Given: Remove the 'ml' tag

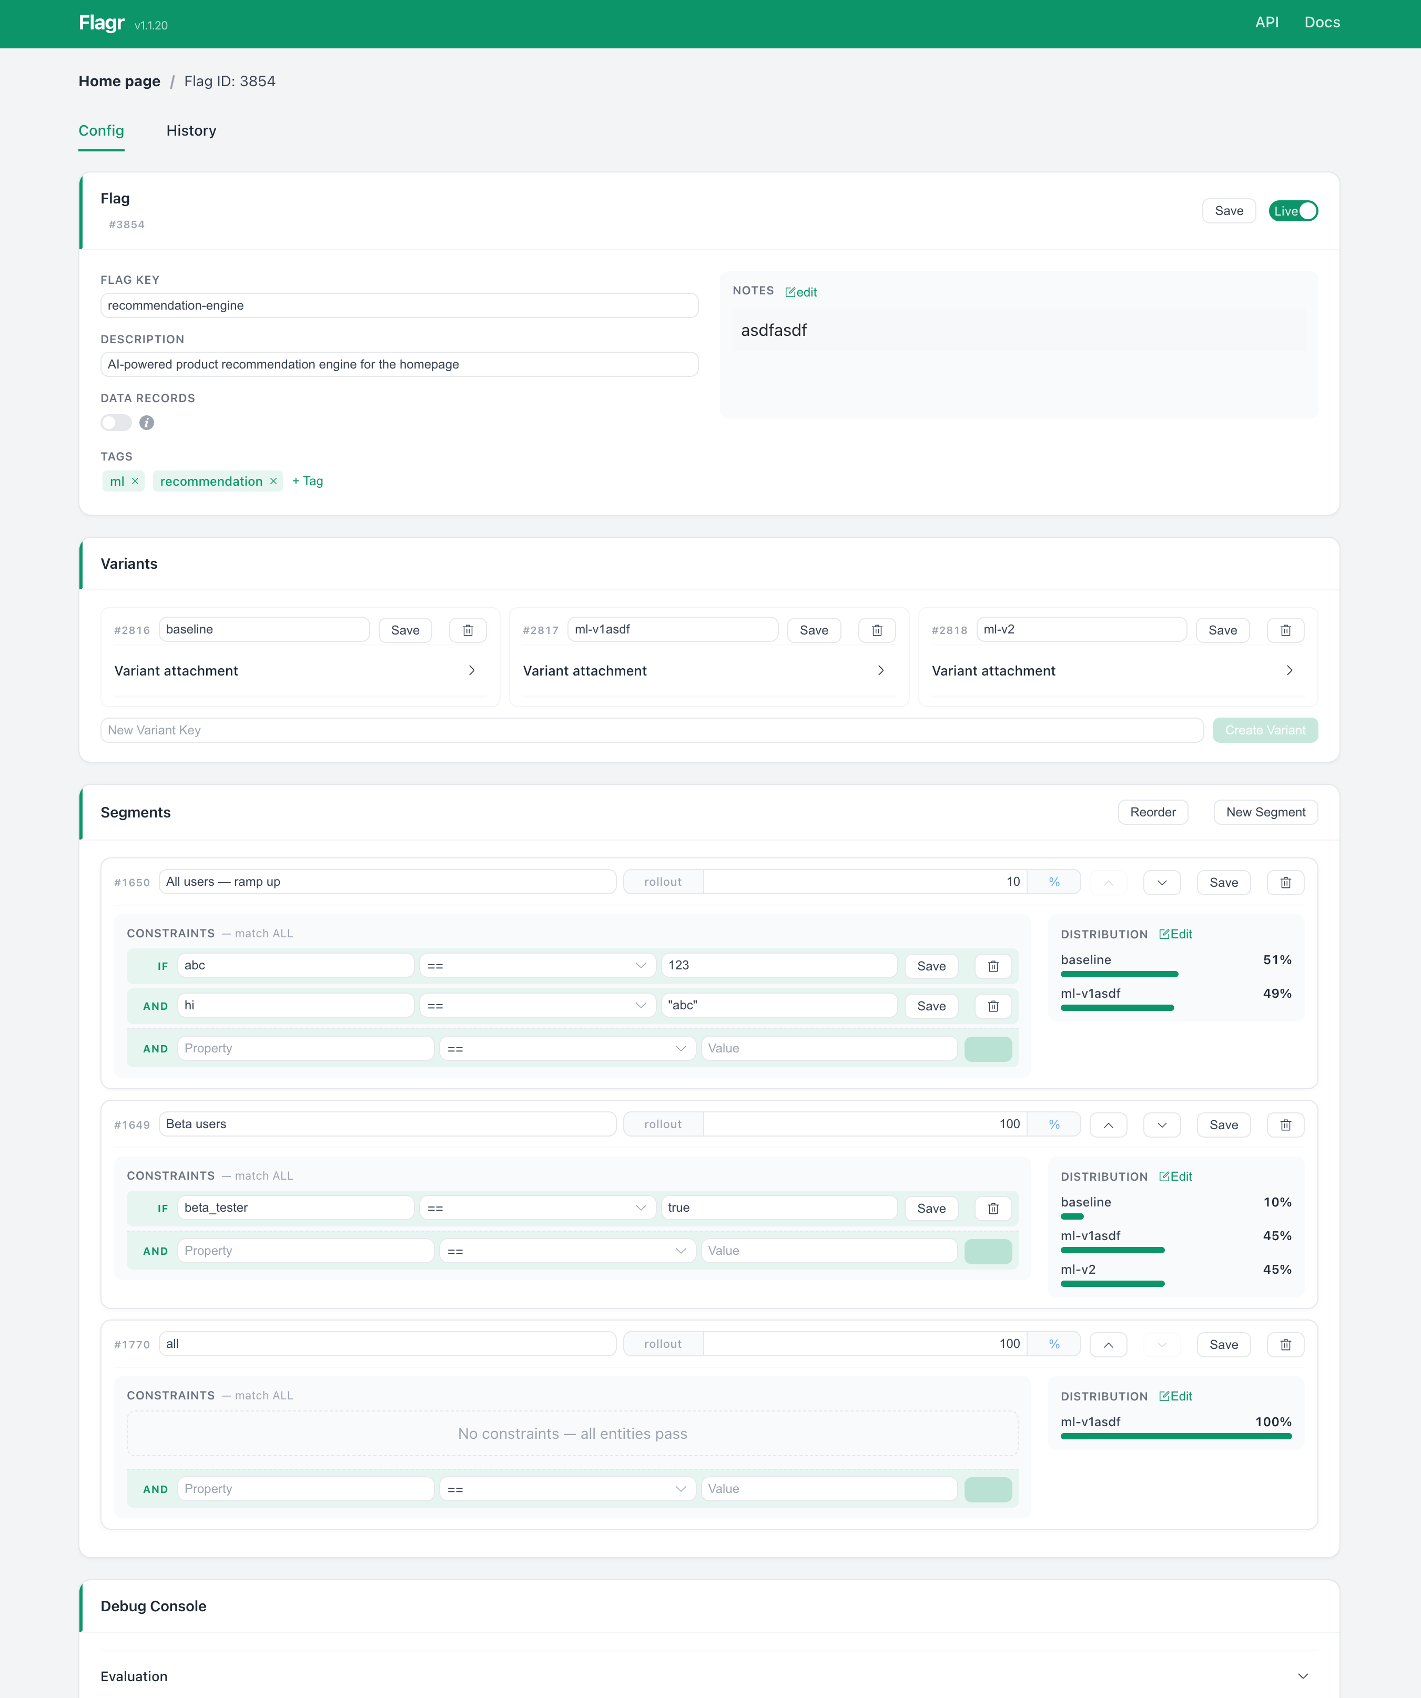Looking at the screenshot, I should coord(135,481).
